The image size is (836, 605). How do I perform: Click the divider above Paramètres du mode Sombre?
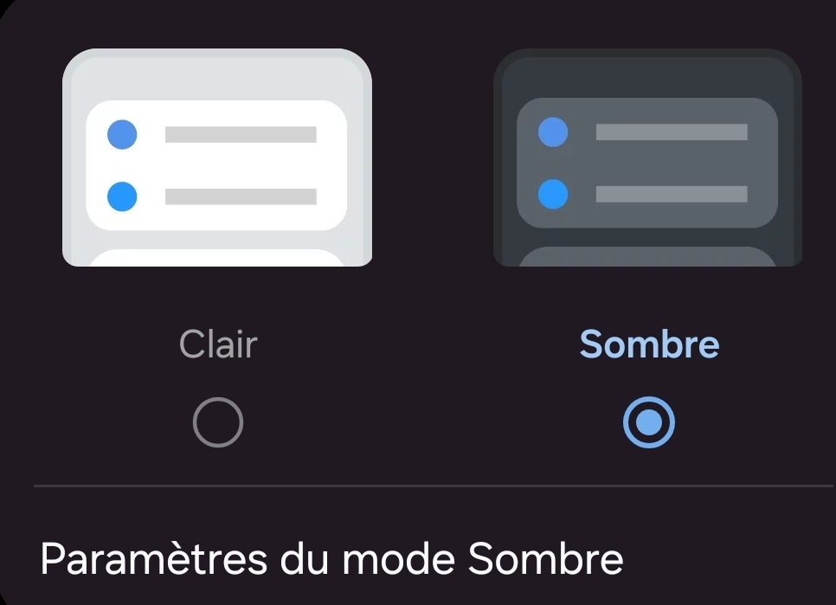(x=418, y=486)
